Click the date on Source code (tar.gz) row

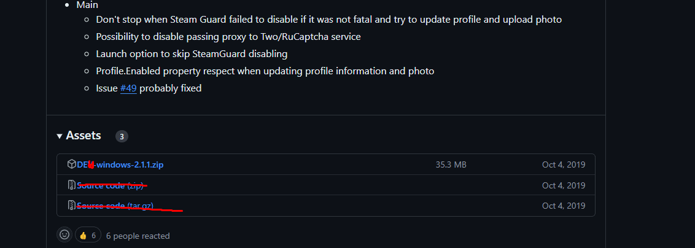point(563,206)
